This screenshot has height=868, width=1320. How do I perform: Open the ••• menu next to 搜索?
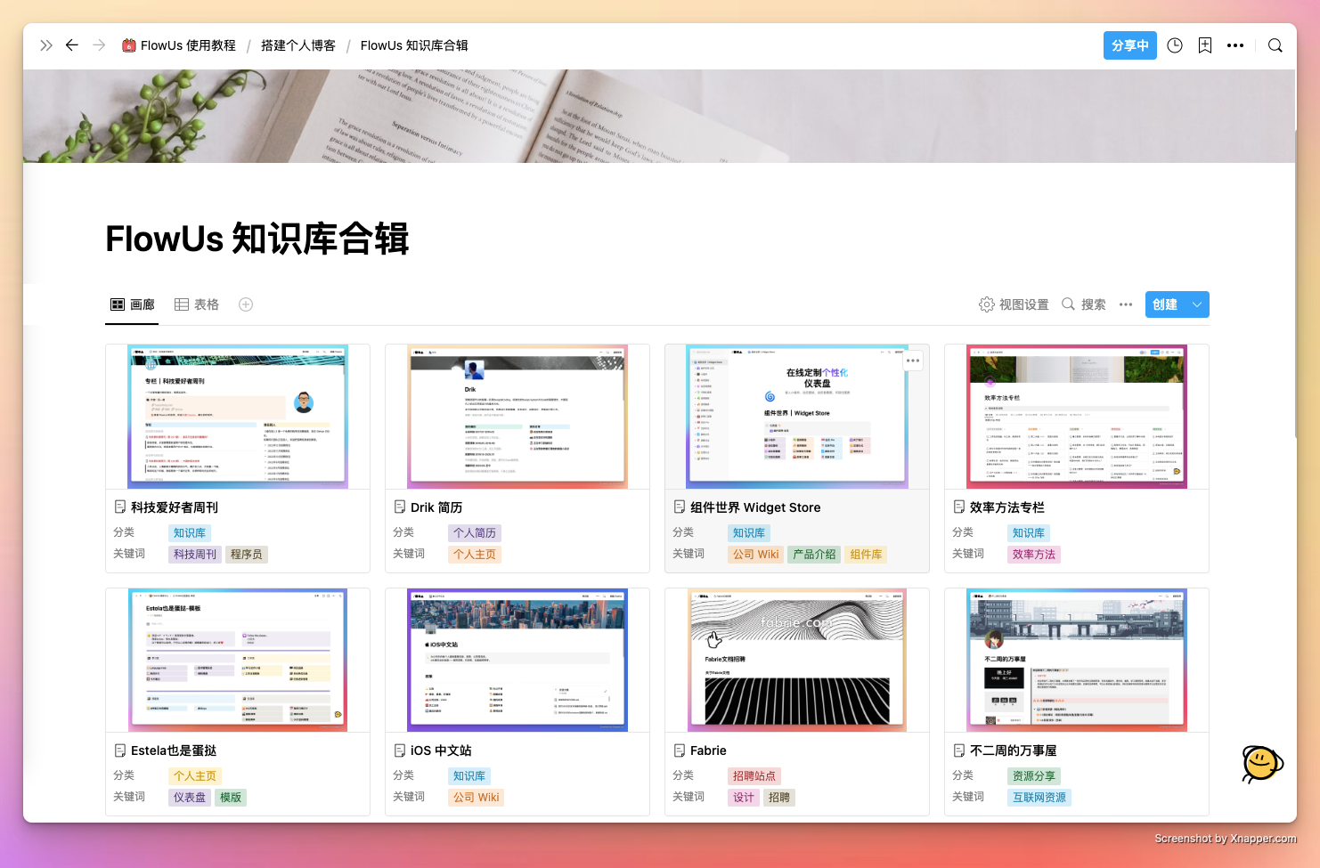point(1125,304)
